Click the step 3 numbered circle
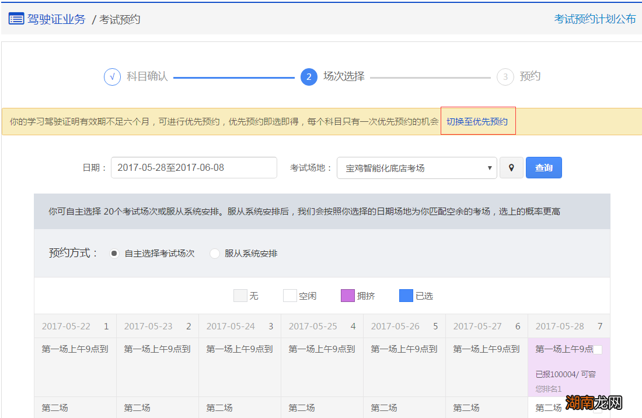The image size is (642, 418). point(505,77)
